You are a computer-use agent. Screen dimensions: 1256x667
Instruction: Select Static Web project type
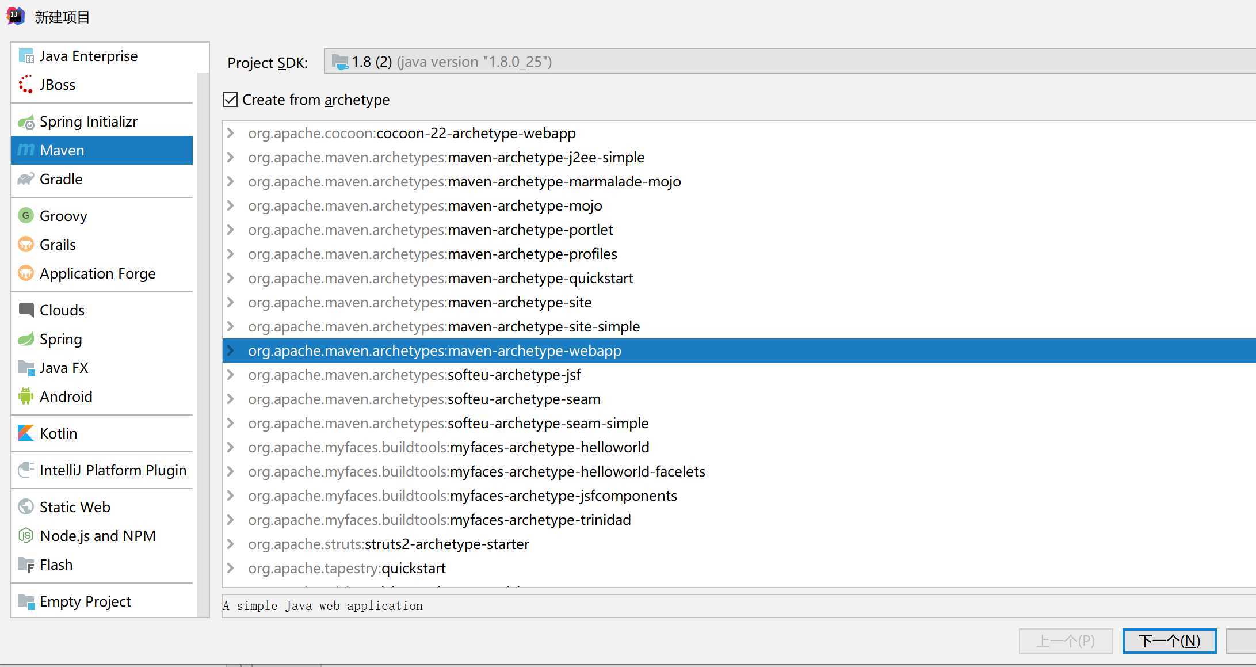point(102,507)
